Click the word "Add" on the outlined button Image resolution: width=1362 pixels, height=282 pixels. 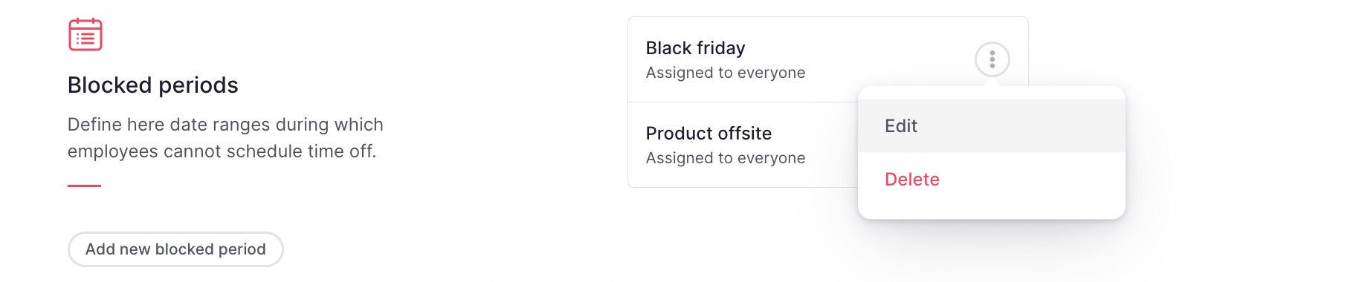(x=100, y=249)
